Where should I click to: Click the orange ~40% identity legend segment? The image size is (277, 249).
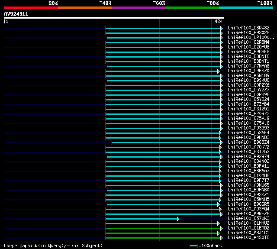coord(85,8)
